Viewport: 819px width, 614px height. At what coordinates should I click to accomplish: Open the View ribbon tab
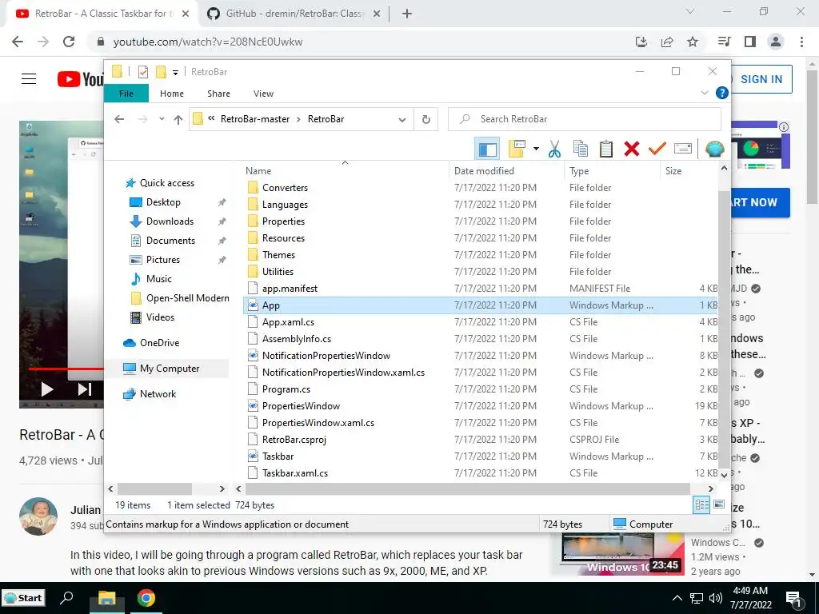point(263,94)
